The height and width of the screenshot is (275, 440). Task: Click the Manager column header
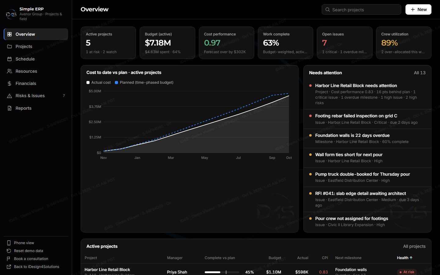175,258
